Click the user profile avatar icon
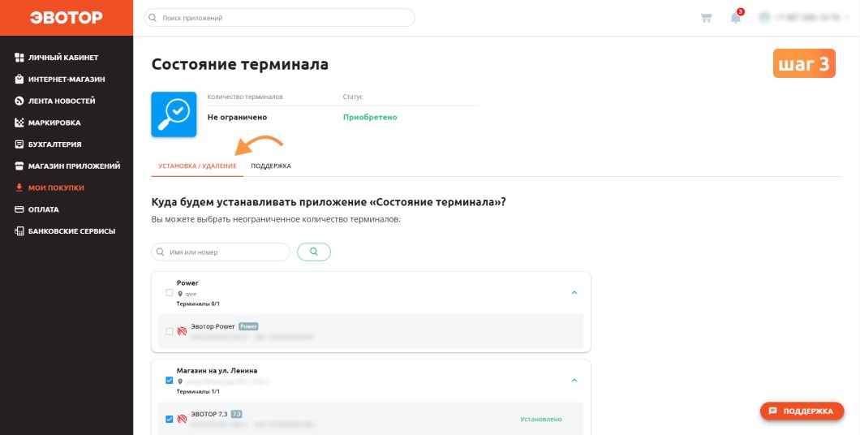 click(764, 18)
